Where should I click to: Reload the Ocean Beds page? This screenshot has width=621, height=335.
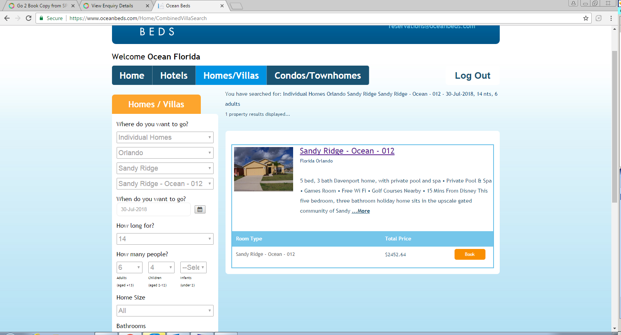pos(29,18)
